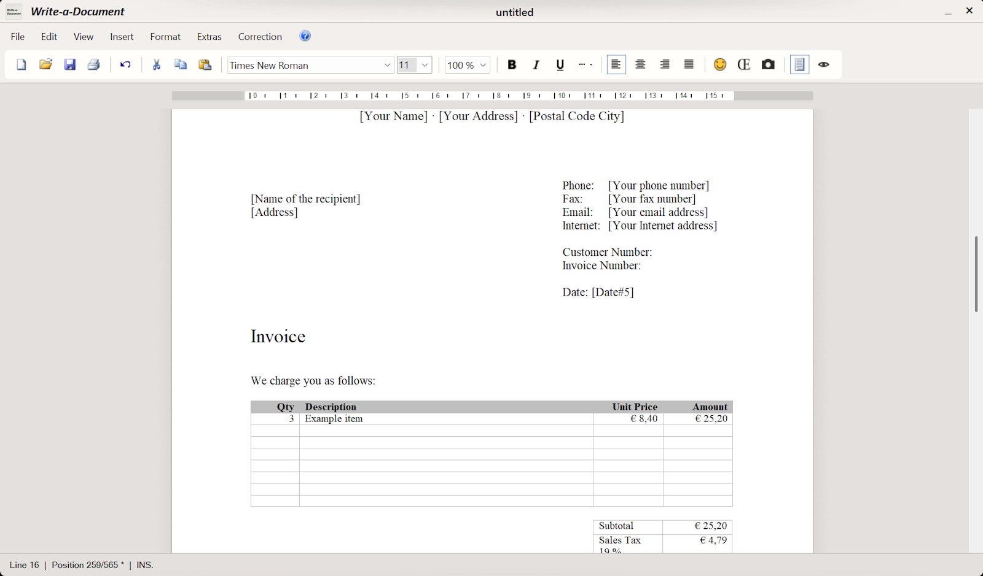Click the dashed line style icon
The width and height of the screenshot is (983, 576).
(585, 64)
